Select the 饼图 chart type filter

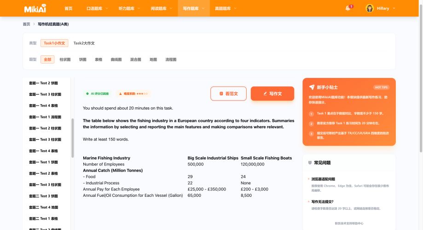(x=82, y=59)
